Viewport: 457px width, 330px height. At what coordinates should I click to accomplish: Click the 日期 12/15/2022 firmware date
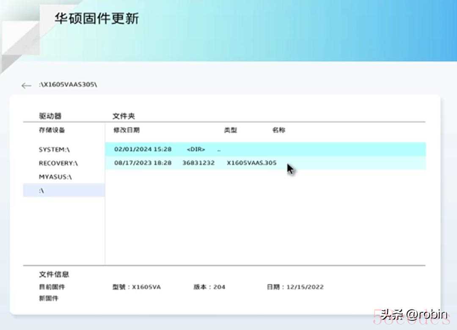point(295,287)
